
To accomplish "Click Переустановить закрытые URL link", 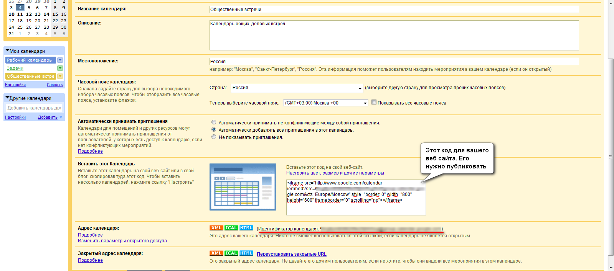I will pos(291,254).
